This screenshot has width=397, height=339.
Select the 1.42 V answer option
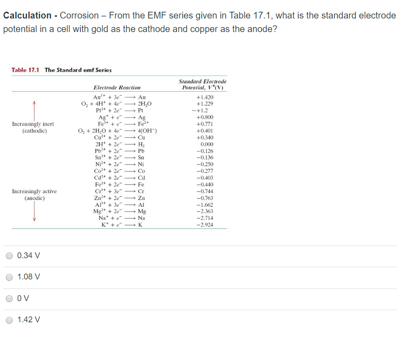tap(9, 320)
